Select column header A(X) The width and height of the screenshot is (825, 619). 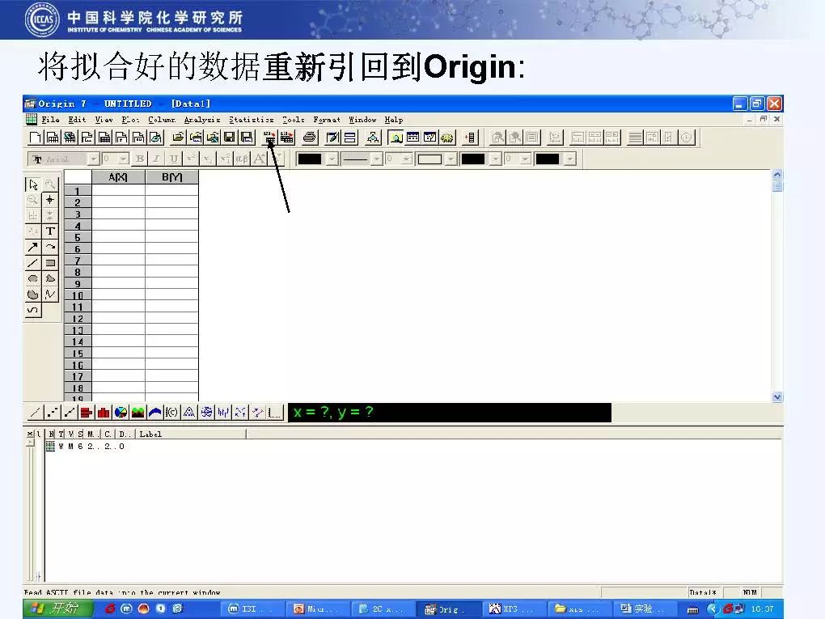coord(118,177)
